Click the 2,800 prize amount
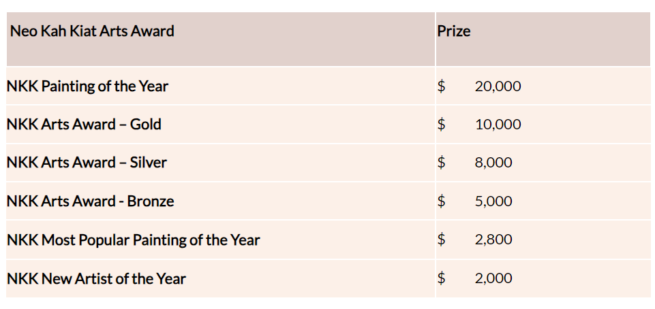Screen dimensions: 655x309 tap(493, 240)
